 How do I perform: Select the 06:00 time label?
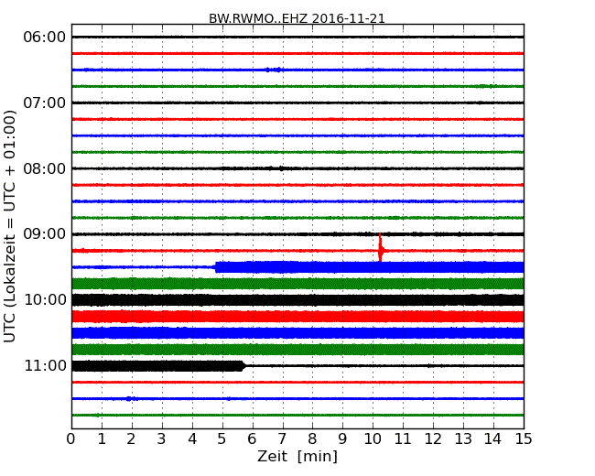(x=45, y=38)
